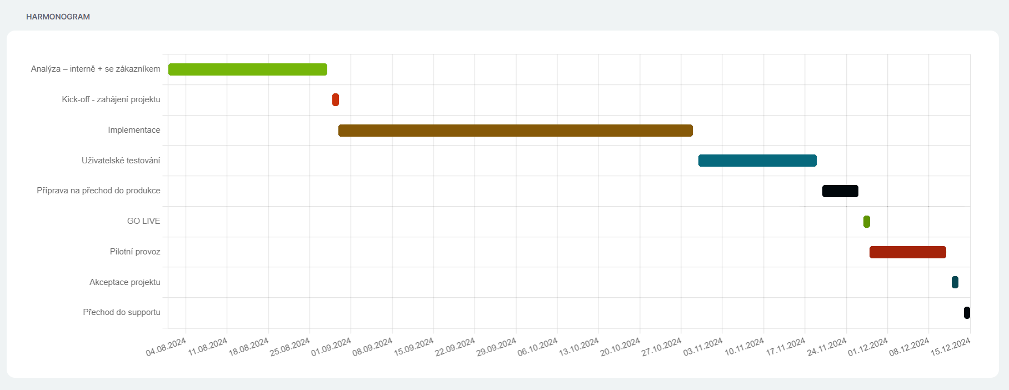Click axis date 10.11.2024
The width and height of the screenshot is (1009, 390).
(744, 347)
